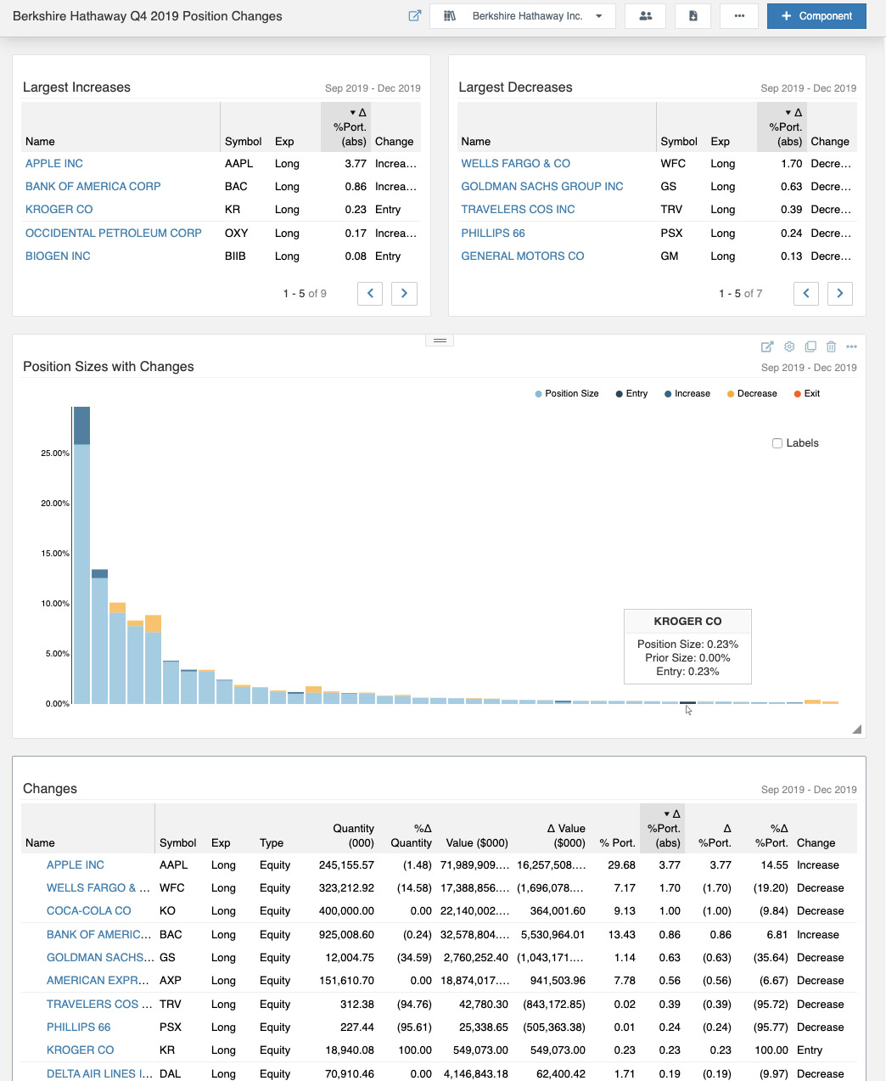Open COCA-COLA CO link in Changes table
The image size is (886, 1081).
point(89,911)
